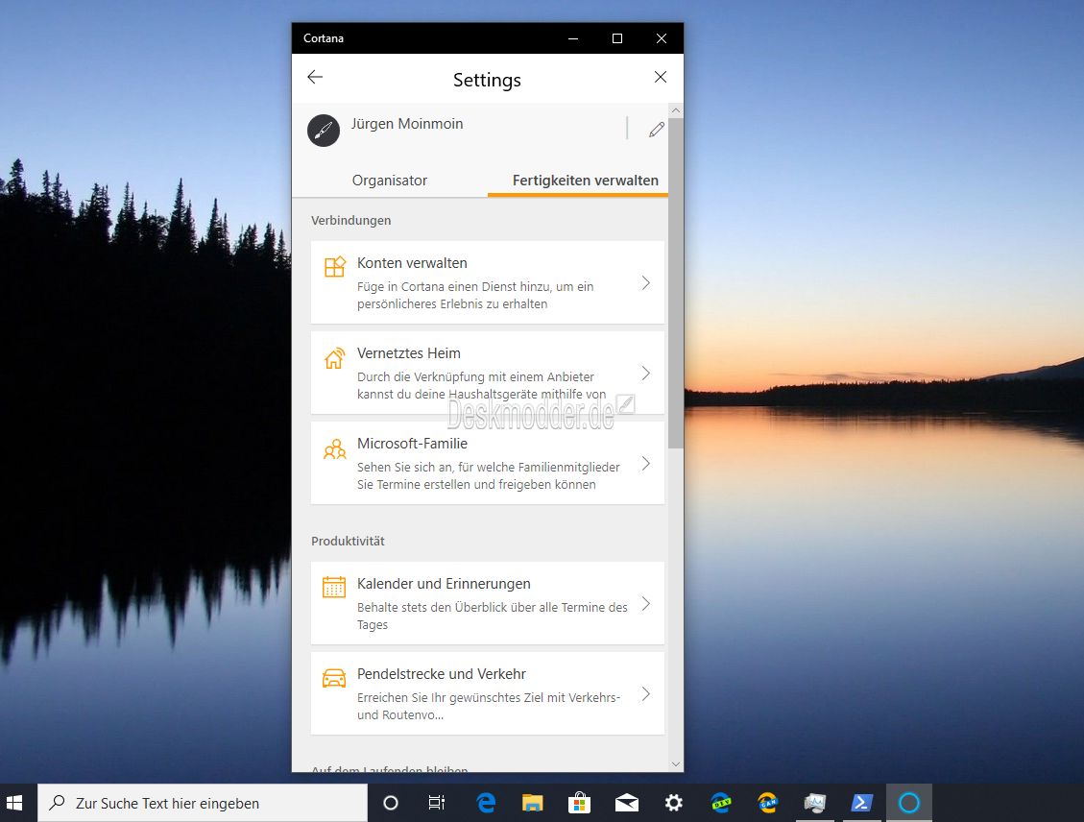
Task: Click the Kalender und Erinnerungen calendar icon
Action: click(x=334, y=587)
